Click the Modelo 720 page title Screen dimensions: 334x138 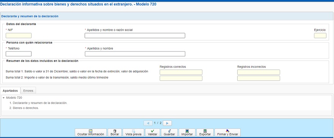coord(78,4)
